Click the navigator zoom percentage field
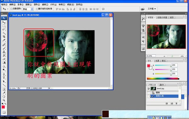The width and height of the screenshot is (189, 119). (x=151, y=56)
